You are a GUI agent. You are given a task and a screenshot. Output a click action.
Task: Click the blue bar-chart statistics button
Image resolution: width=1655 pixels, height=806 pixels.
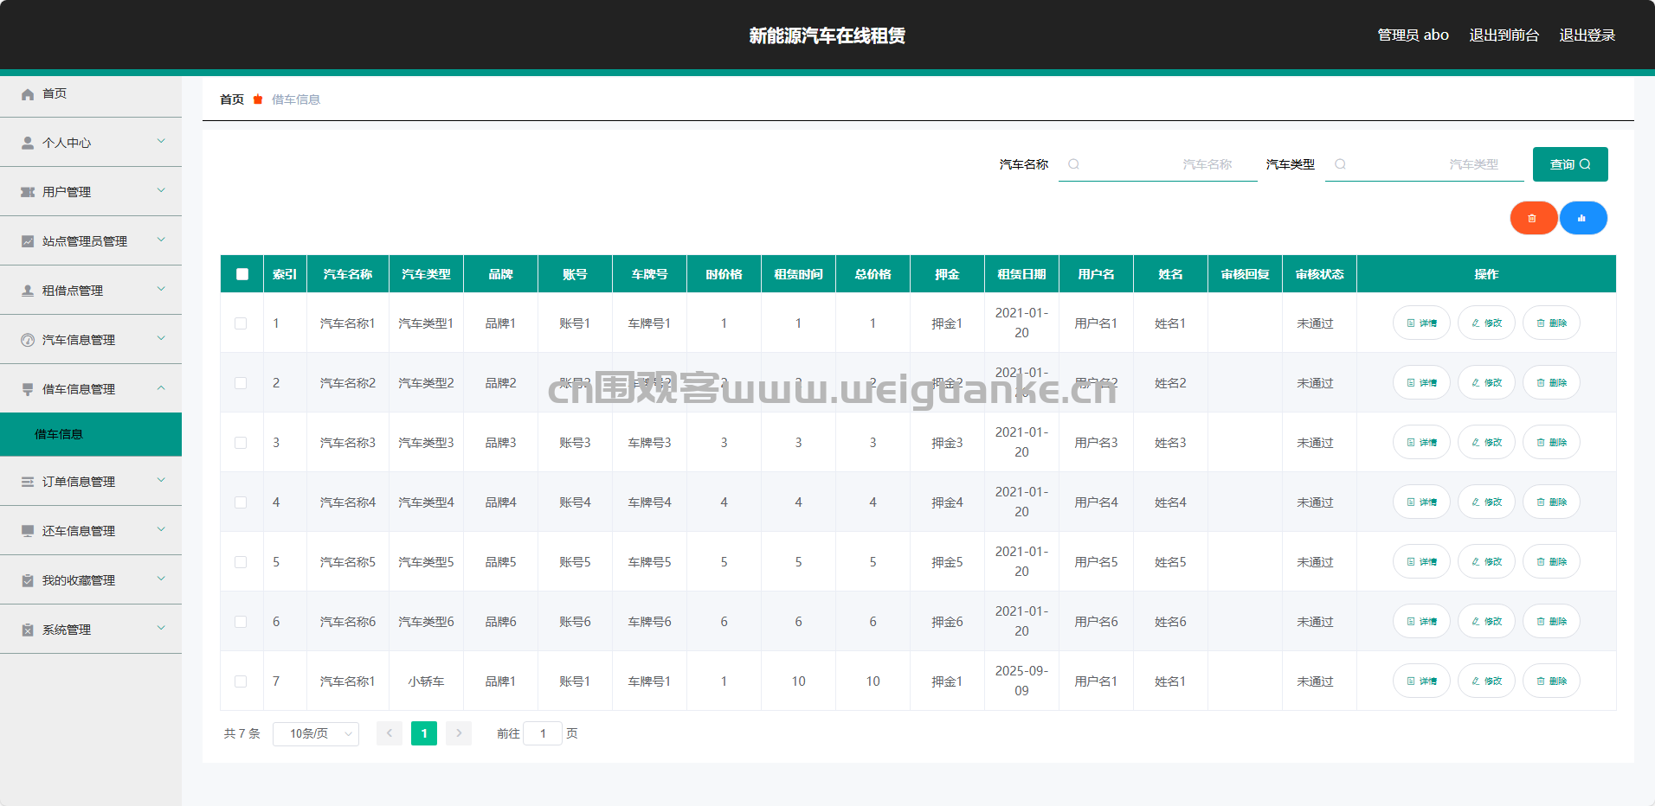pyautogui.click(x=1583, y=218)
